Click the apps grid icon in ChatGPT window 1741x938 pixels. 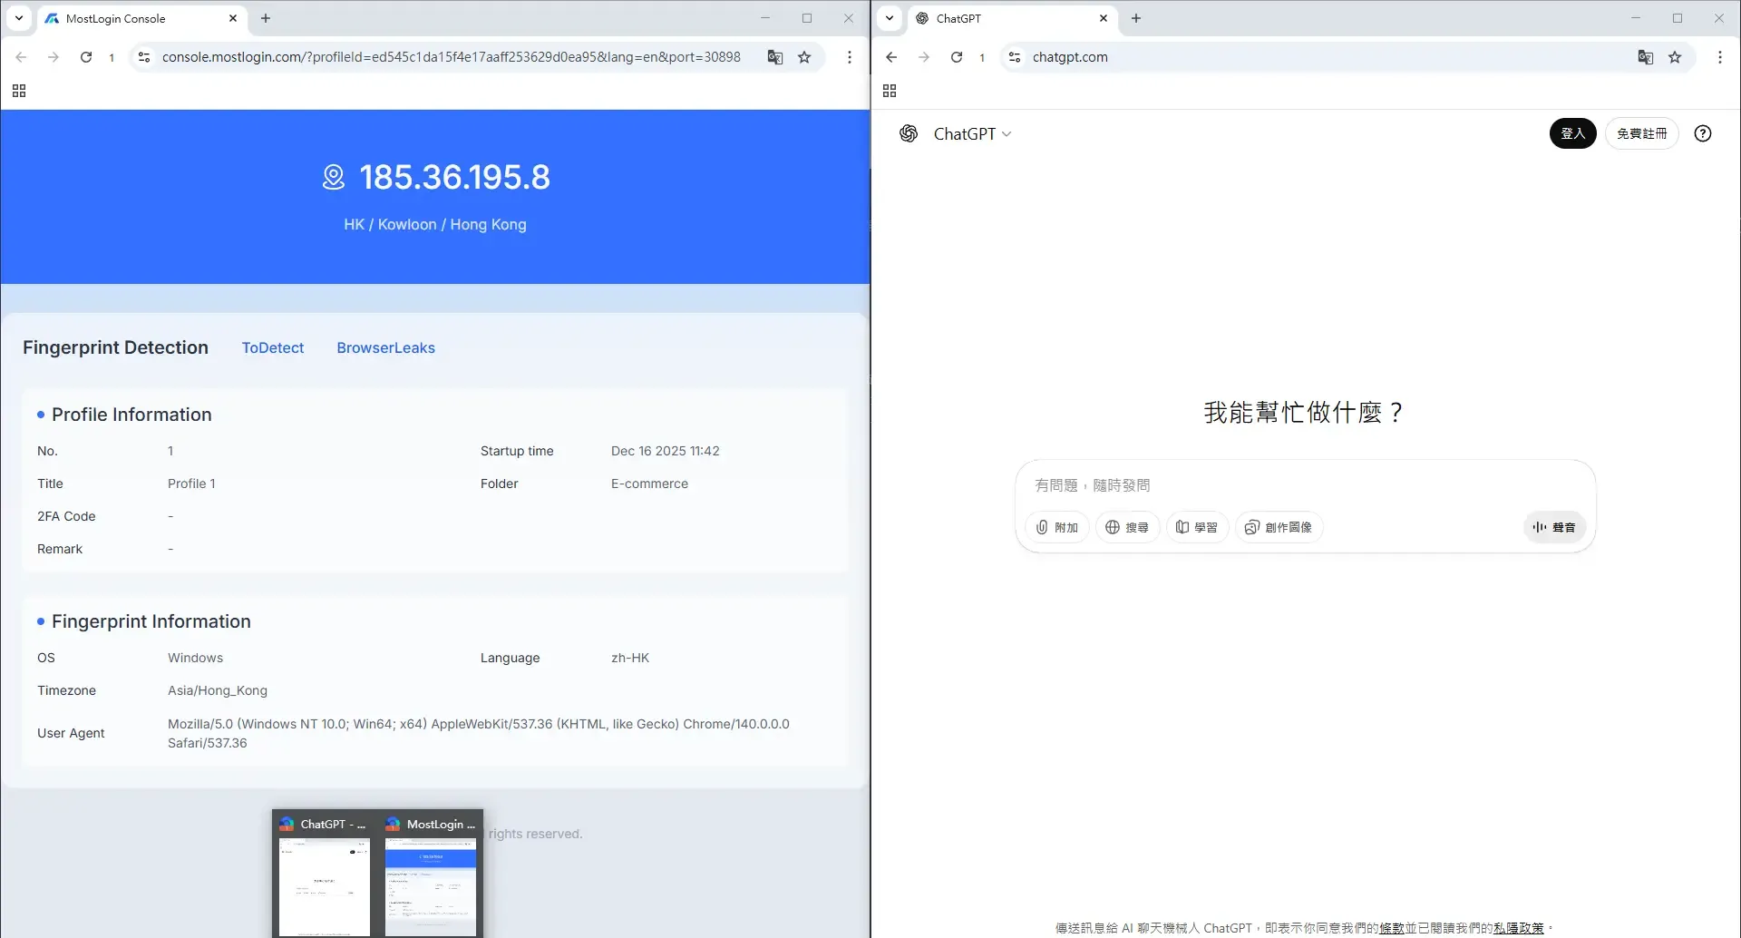(890, 91)
